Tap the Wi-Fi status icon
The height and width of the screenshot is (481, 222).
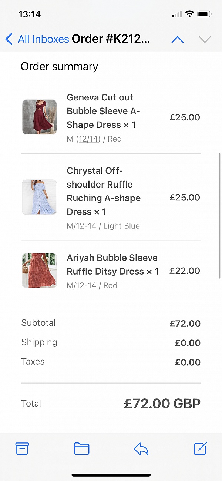pos(189,14)
